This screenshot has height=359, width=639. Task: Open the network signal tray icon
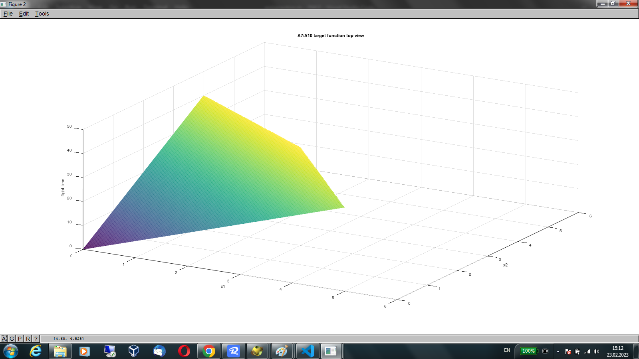click(x=587, y=351)
